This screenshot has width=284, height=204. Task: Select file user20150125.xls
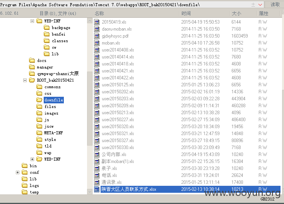tap(118, 85)
